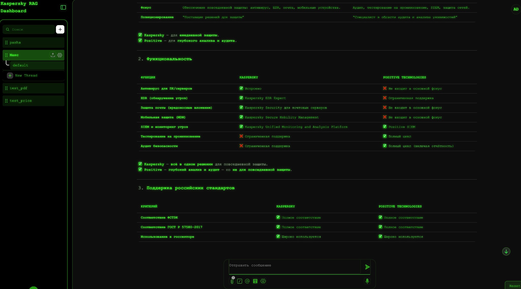Open slash commands icon in message toolbar
Viewport: 521px width, 289px height.
point(240,281)
